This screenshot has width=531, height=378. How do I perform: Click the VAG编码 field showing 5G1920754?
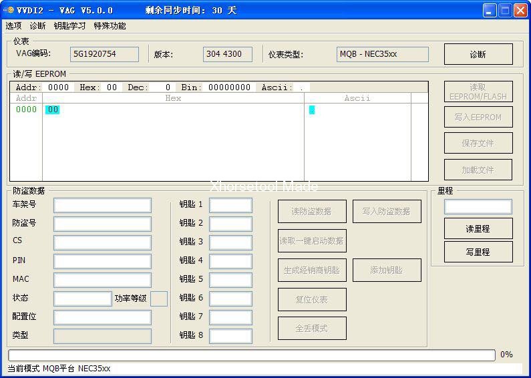coord(105,54)
